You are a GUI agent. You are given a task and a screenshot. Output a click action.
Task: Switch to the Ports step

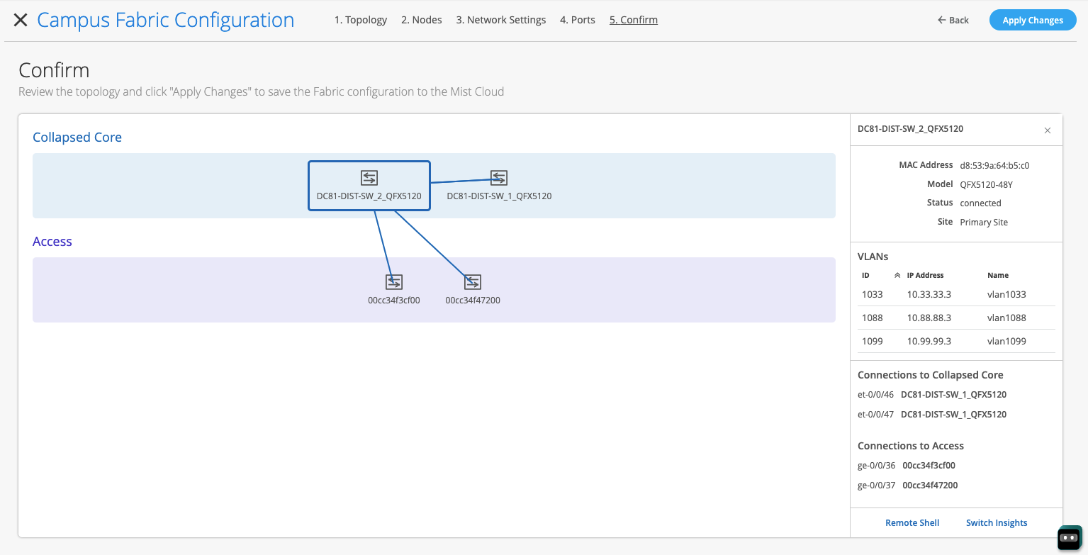coord(577,20)
